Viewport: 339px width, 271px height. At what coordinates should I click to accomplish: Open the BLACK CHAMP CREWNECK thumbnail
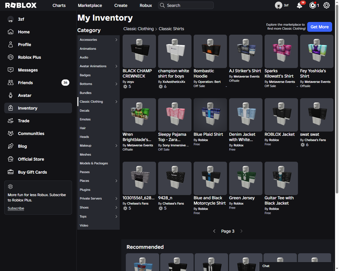139,51
